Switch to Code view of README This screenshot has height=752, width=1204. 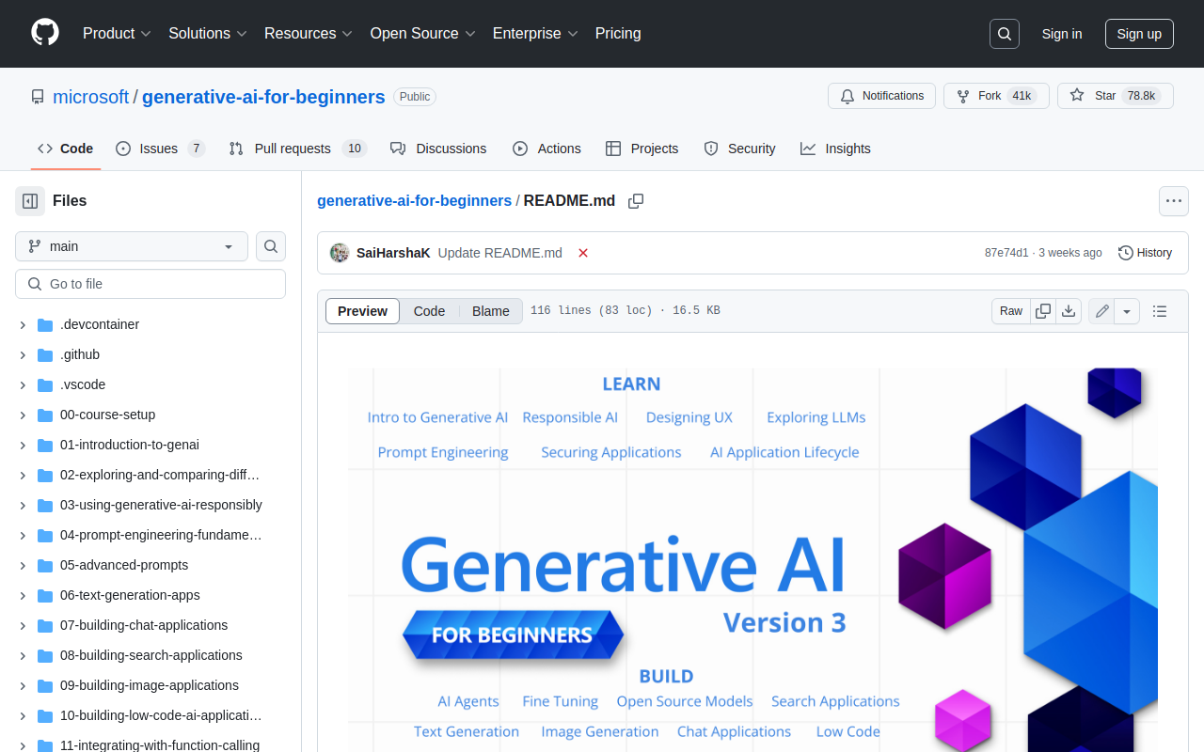[x=429, y=311]
